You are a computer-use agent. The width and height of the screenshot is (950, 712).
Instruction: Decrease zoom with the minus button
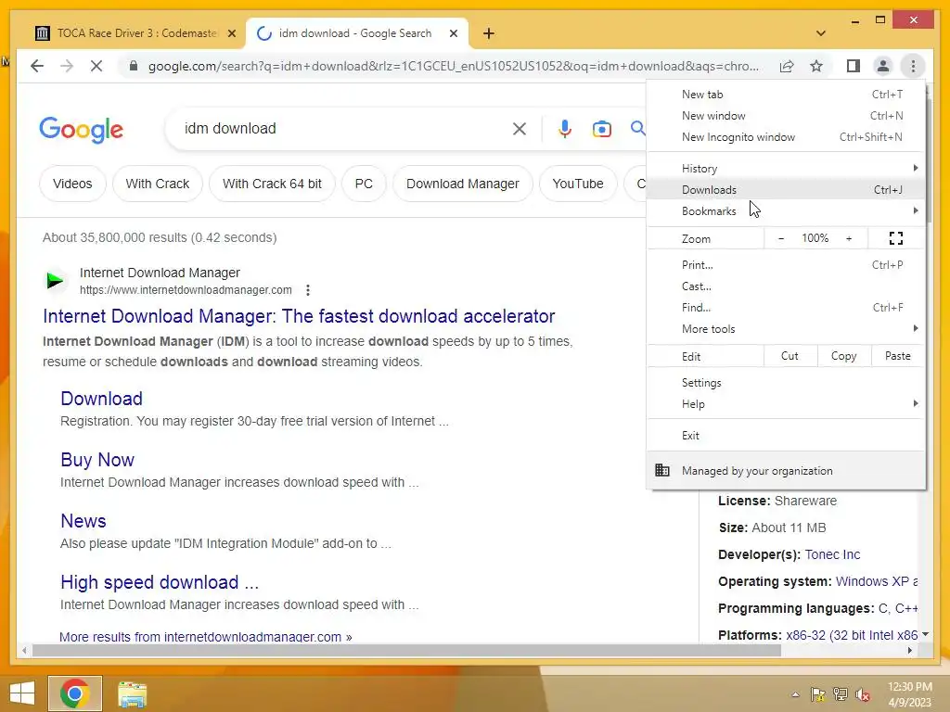(781, 238)
